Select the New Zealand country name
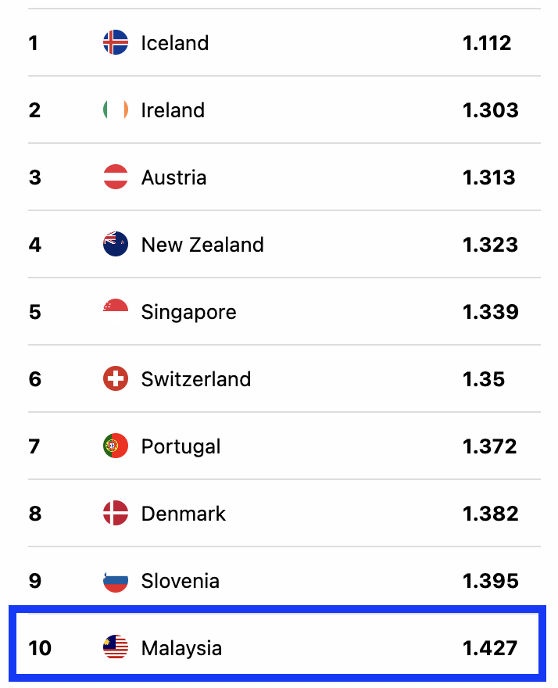The image size is (558, 688). (202, 245)
